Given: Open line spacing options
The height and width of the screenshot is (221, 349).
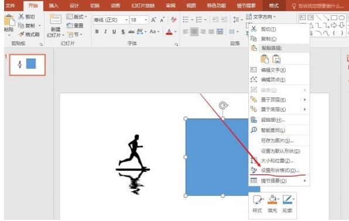Looking at the screenshot, I should tap(238, 20).
